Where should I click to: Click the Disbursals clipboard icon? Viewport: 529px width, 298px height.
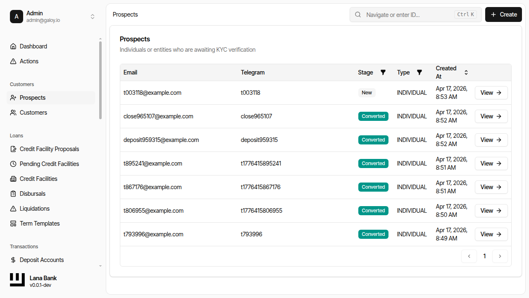click(13, 194)
